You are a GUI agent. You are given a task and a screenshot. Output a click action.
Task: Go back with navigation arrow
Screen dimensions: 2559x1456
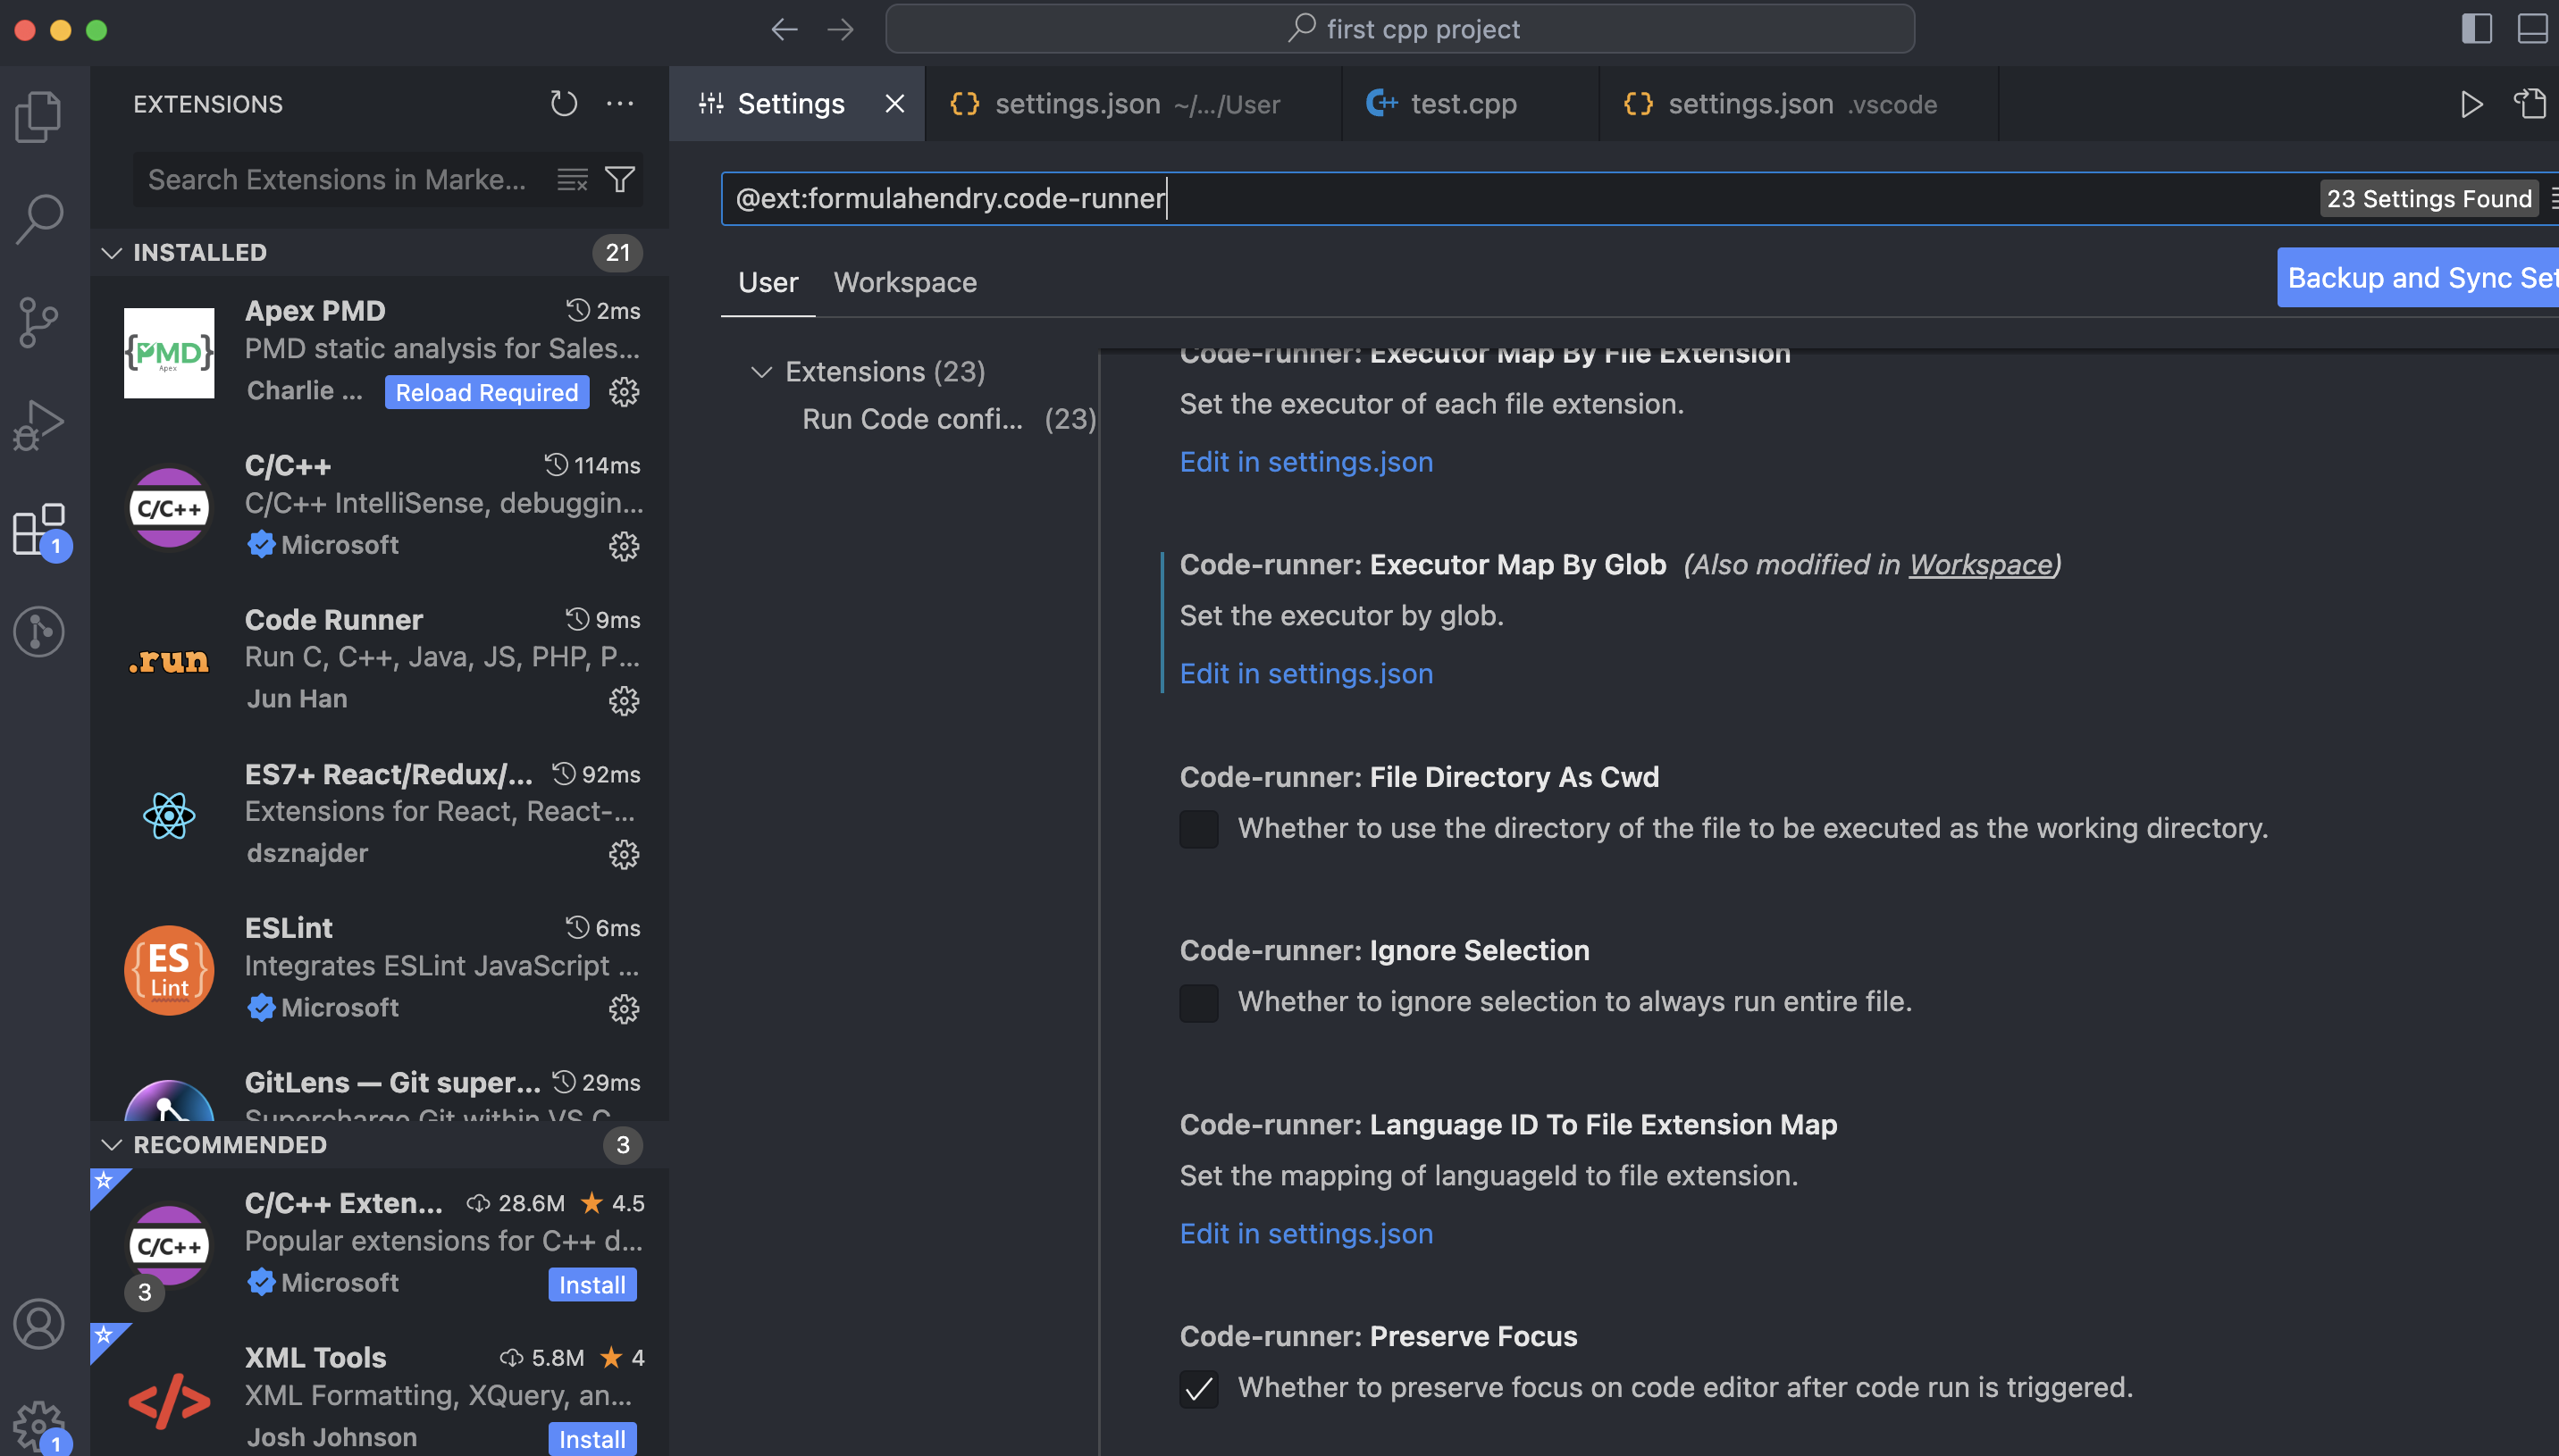(x=784, y=29)
